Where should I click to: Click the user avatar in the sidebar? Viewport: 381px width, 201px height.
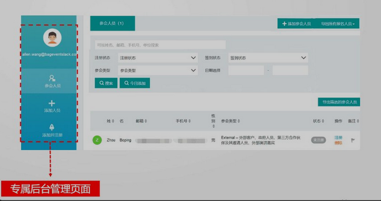(x=52, y=38)
